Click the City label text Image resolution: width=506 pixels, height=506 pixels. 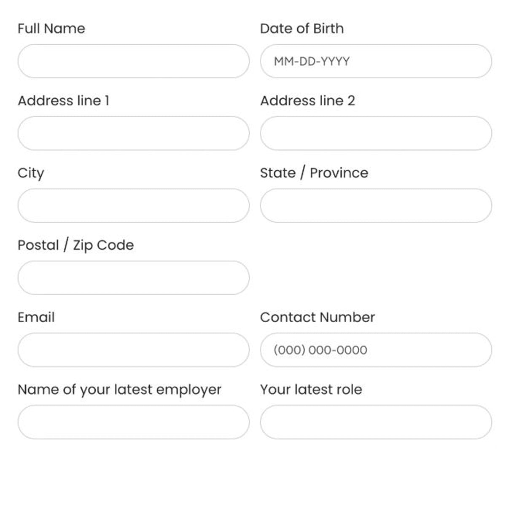point(31,173)
